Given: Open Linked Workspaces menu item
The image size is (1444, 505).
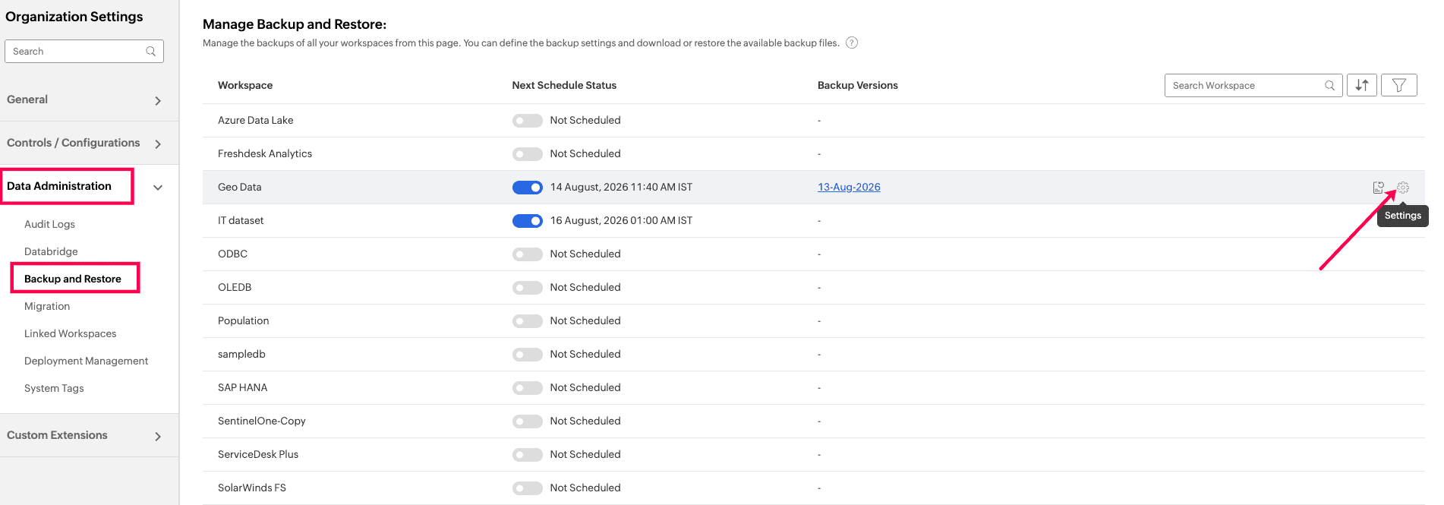Looking at the screenshot, I should tap(70, 333).
